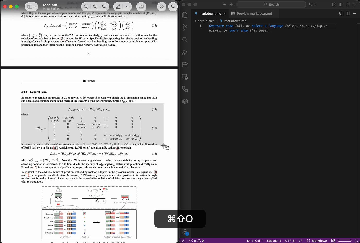Toggle the bottom panel visibility
The height and width of the screenshot is (243, 360).
348,4
